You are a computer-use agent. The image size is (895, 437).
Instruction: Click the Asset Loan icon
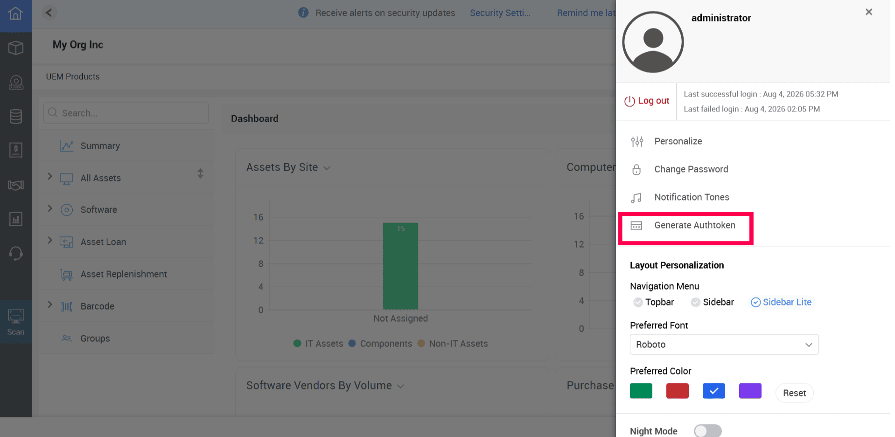(67, 242)
